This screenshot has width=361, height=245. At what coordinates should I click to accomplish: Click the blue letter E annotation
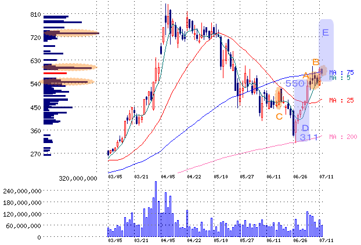[x=326, y=32]
